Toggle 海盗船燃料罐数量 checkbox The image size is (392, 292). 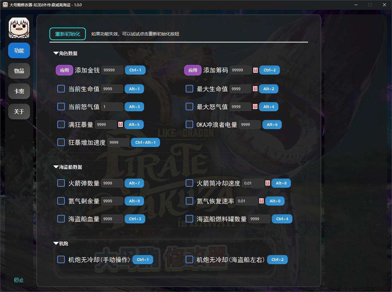coord(189,219)
